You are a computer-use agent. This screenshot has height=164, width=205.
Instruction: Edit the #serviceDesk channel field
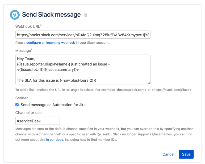[37, 121]
